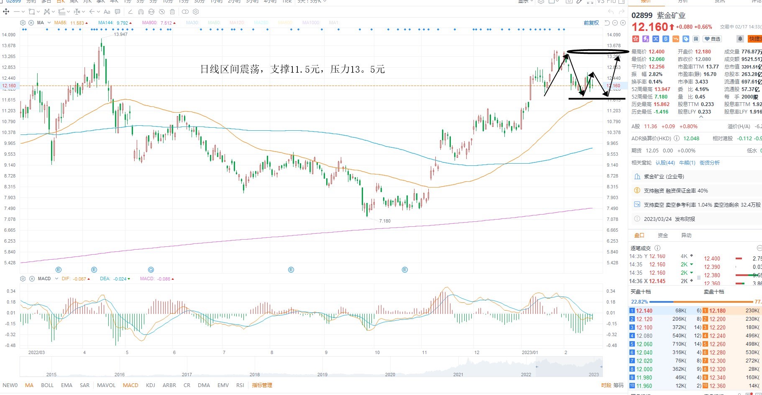Toggle the magnet snap tool
The width and height of the screenshot is (762, 395).
click(x=141, y=12)
